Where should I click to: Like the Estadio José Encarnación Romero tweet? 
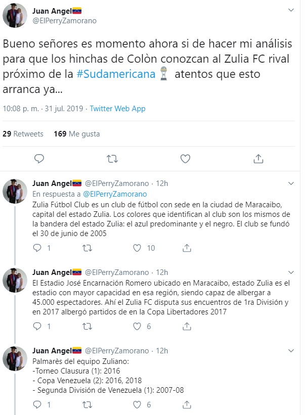[137, 327]
